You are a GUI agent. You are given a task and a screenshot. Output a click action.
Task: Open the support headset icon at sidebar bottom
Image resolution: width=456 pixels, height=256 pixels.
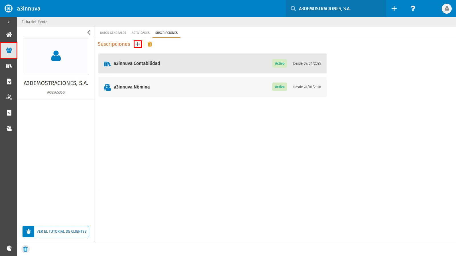[x=9, y=248]
